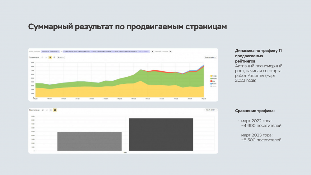Image resolution: width=311 pixels, height=175 pixels.
Task: Remove the 'Страница входа' filter chip
Action: point(149,52)
